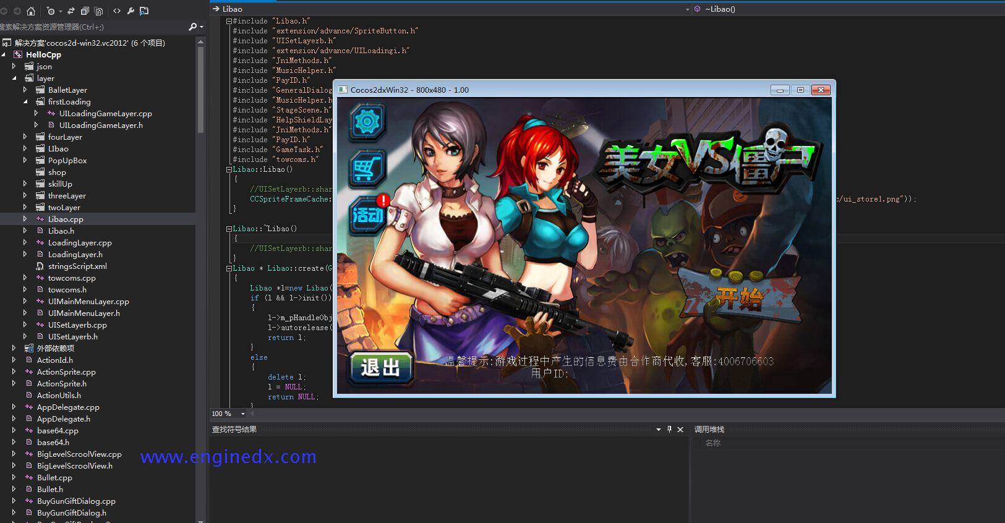Click the Forward arrow in Solution Explorer toolbar

pyautogui.click(x=17, y=11)
